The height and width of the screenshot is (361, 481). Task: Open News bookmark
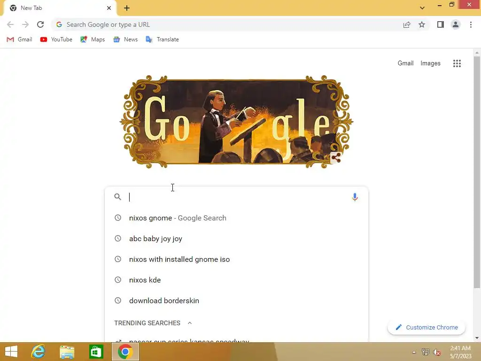pos(125,39)
